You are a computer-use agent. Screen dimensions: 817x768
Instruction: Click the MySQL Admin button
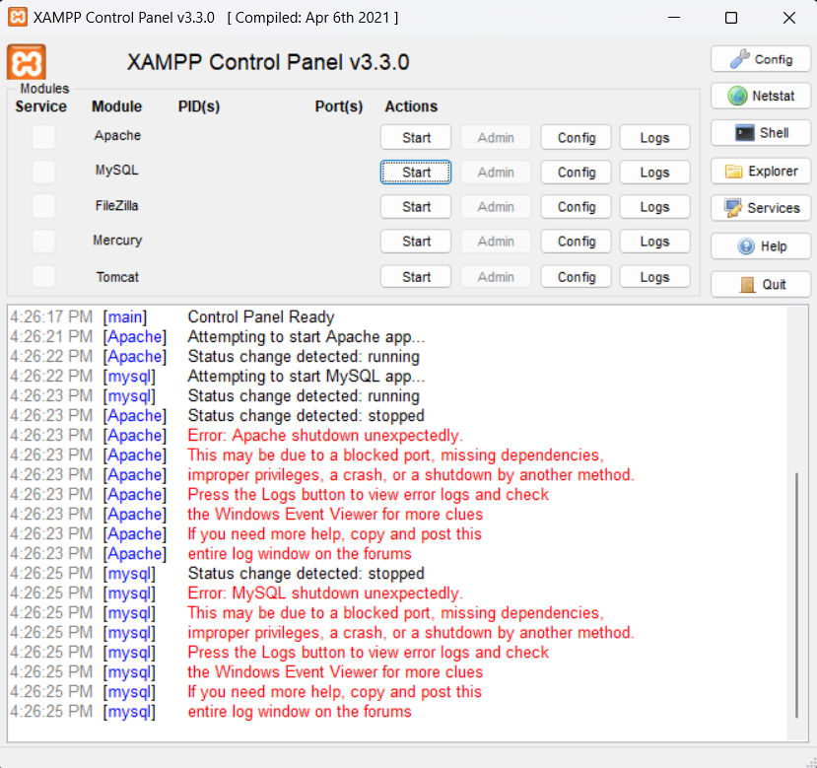pos(496,173)
